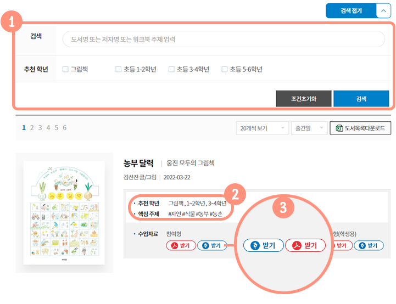Screen dimensions: 396x304
Task: Go to page 2 of results
Action: pyautogui.click(x=32, y=128)
